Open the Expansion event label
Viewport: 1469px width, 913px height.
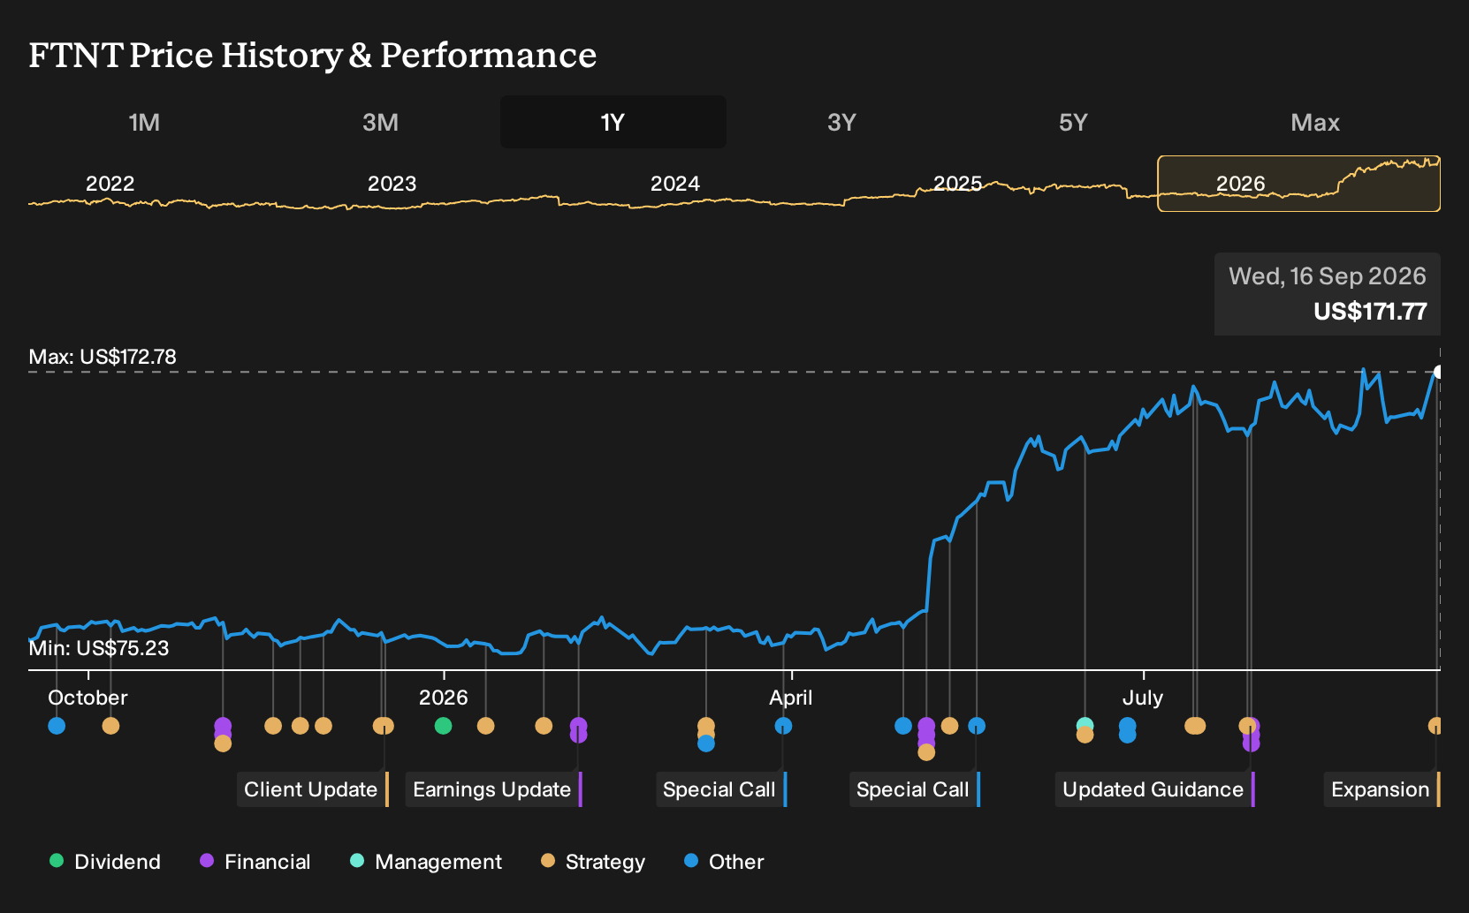click(1382, 789)
